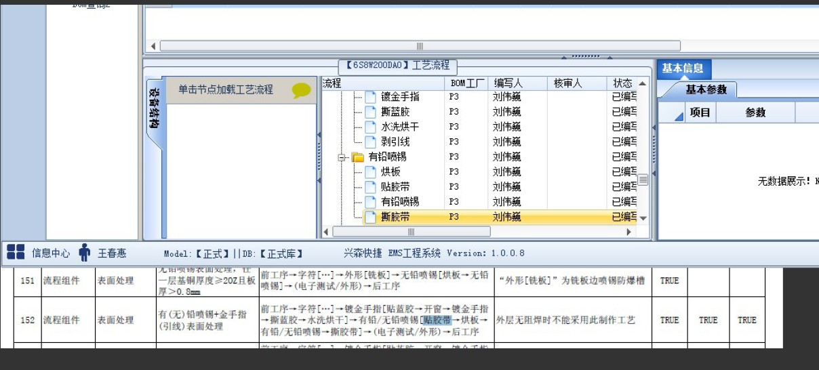Viewport: 819px width, 370px height.
Task: Click 单击节点加载工艺流程 header bar
Action: (x=241, y=89)
